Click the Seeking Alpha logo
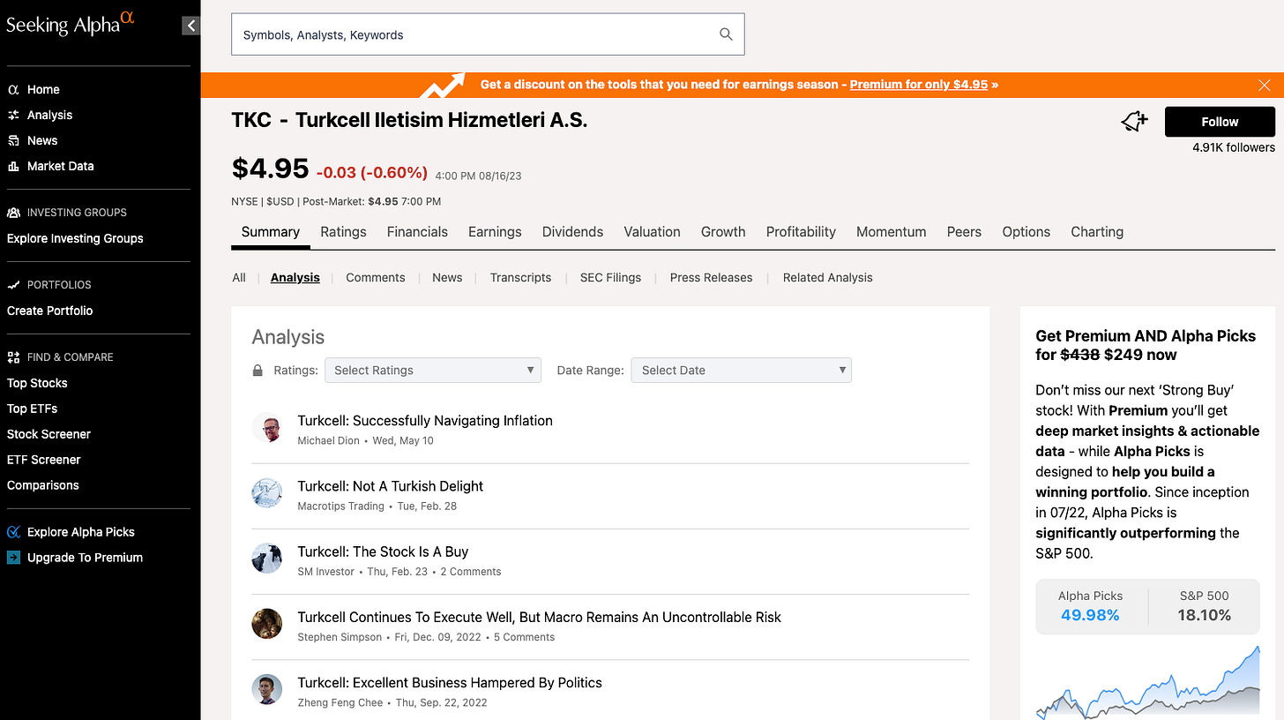 [x=71, y=24]
